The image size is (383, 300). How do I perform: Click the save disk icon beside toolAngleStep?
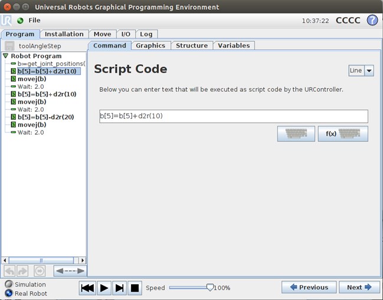click(x=9, y=46)
